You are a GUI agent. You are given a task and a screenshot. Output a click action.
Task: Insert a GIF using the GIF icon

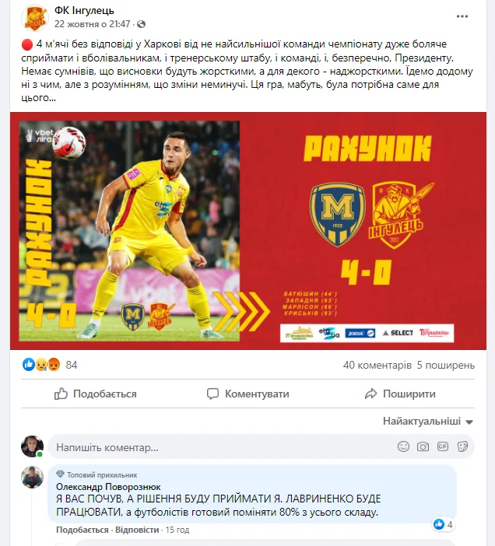pyautogui.click(x=442, y=446)
